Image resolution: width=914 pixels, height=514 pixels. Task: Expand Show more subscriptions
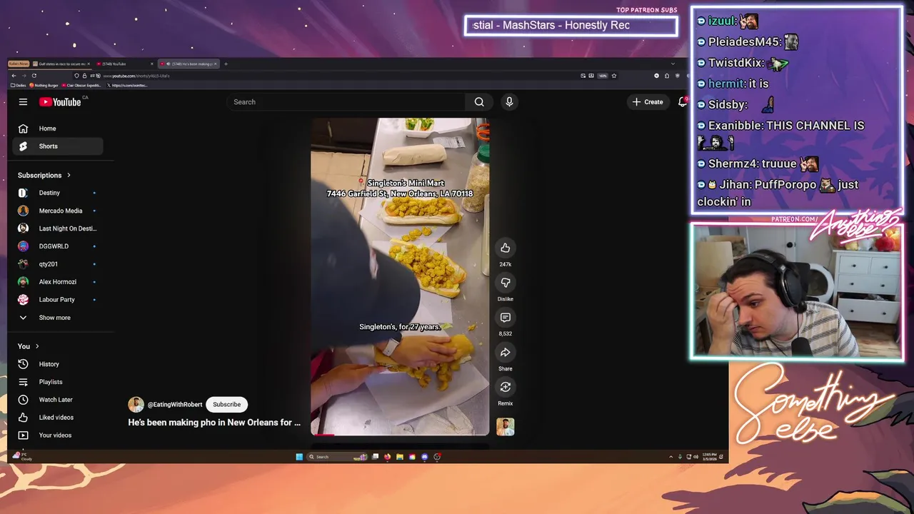[x=58, y=318]
